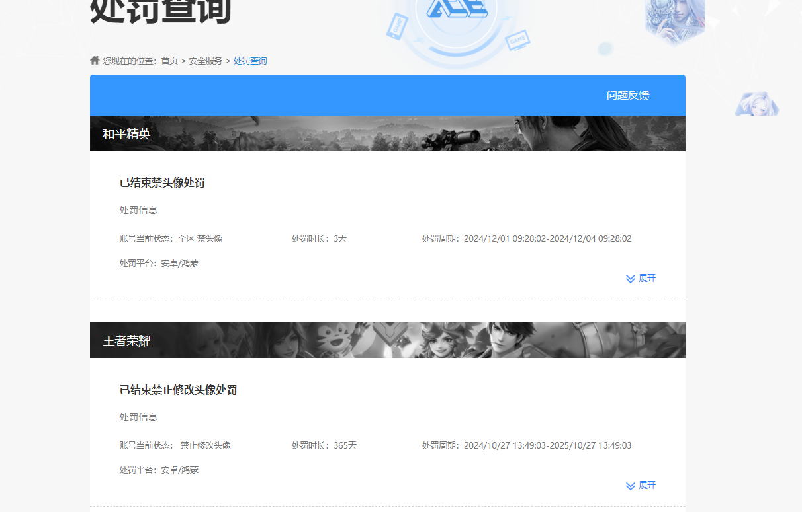Click the double-chevron icon beside 和平精英 展开

click(630, 278)
